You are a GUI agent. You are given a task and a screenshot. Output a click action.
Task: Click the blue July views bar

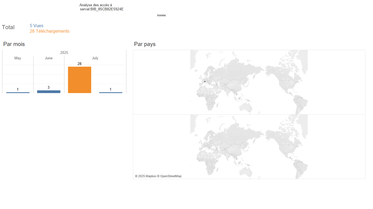point(111,93)
